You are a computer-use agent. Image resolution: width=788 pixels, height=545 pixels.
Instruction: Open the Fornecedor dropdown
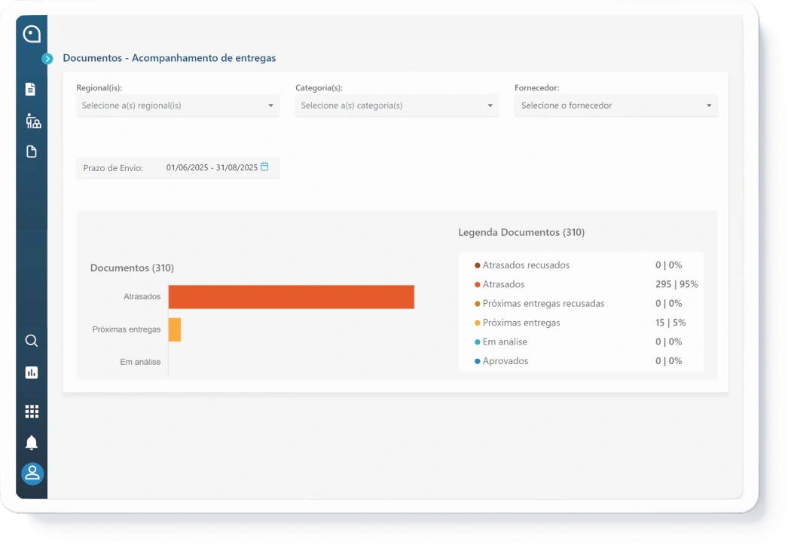616,106
